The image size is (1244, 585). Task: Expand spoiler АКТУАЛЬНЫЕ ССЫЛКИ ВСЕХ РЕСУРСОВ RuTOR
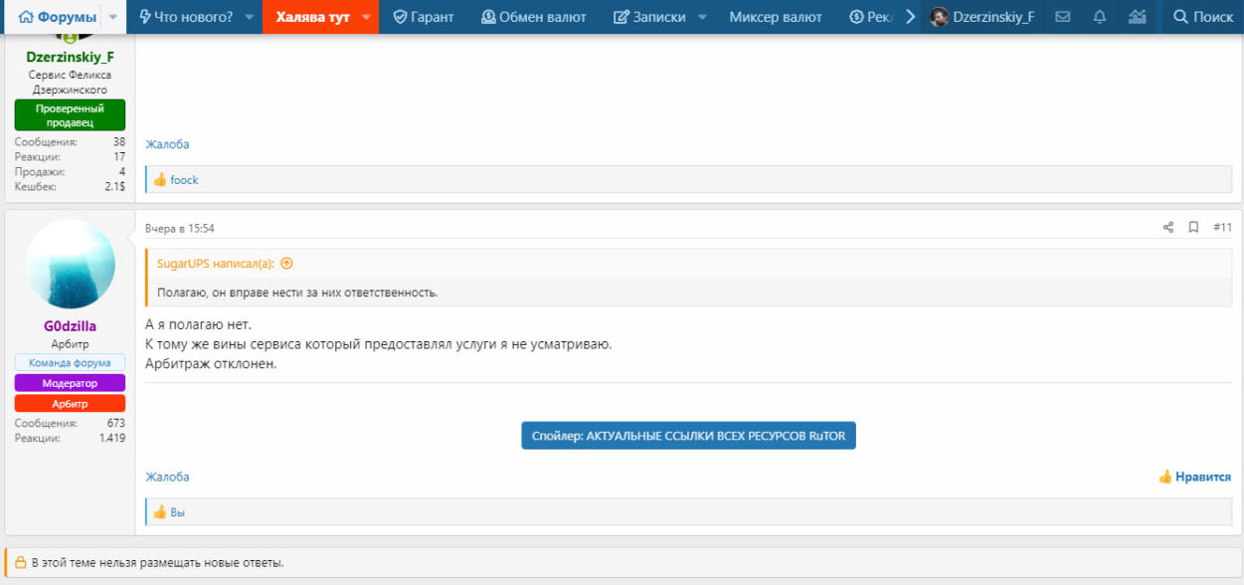[688, 436]
